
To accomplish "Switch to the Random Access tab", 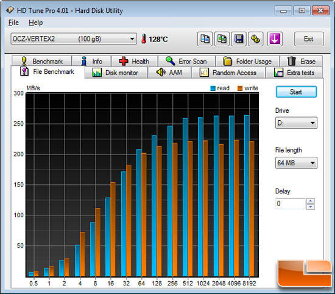I will click(228, 73).
